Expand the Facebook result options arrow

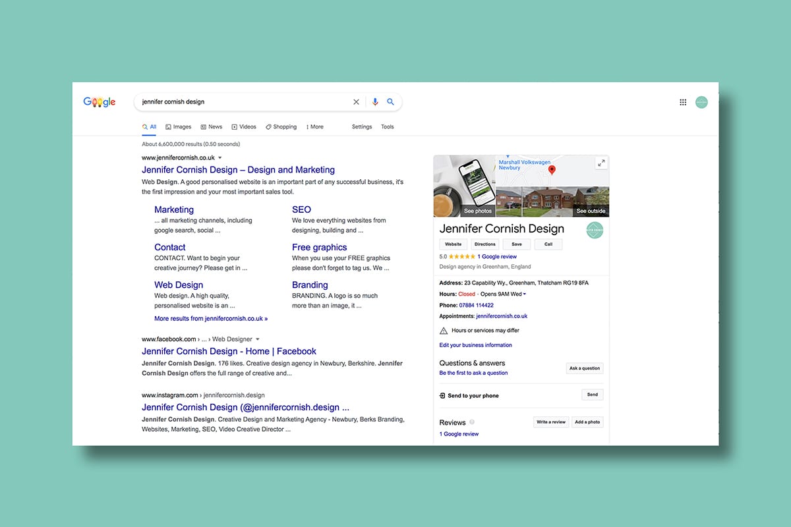click(x=257, y=339)
